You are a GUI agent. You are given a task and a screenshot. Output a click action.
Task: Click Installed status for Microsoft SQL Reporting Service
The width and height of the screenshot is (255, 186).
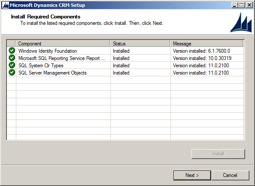tap(121, 58)
